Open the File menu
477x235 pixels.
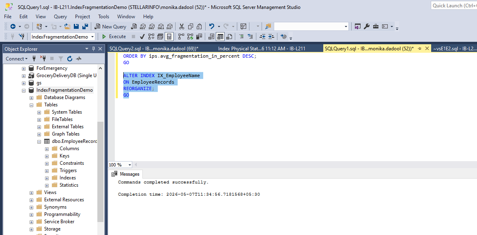pos(8,16)
